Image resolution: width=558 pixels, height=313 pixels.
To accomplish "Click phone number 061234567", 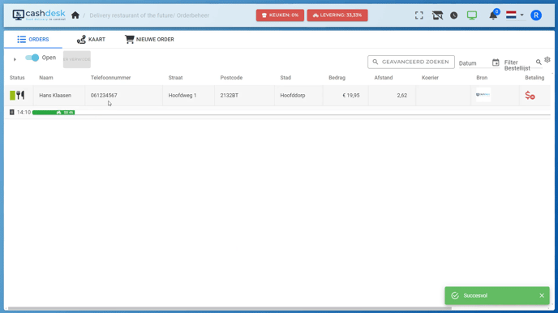I will (104, 96).
